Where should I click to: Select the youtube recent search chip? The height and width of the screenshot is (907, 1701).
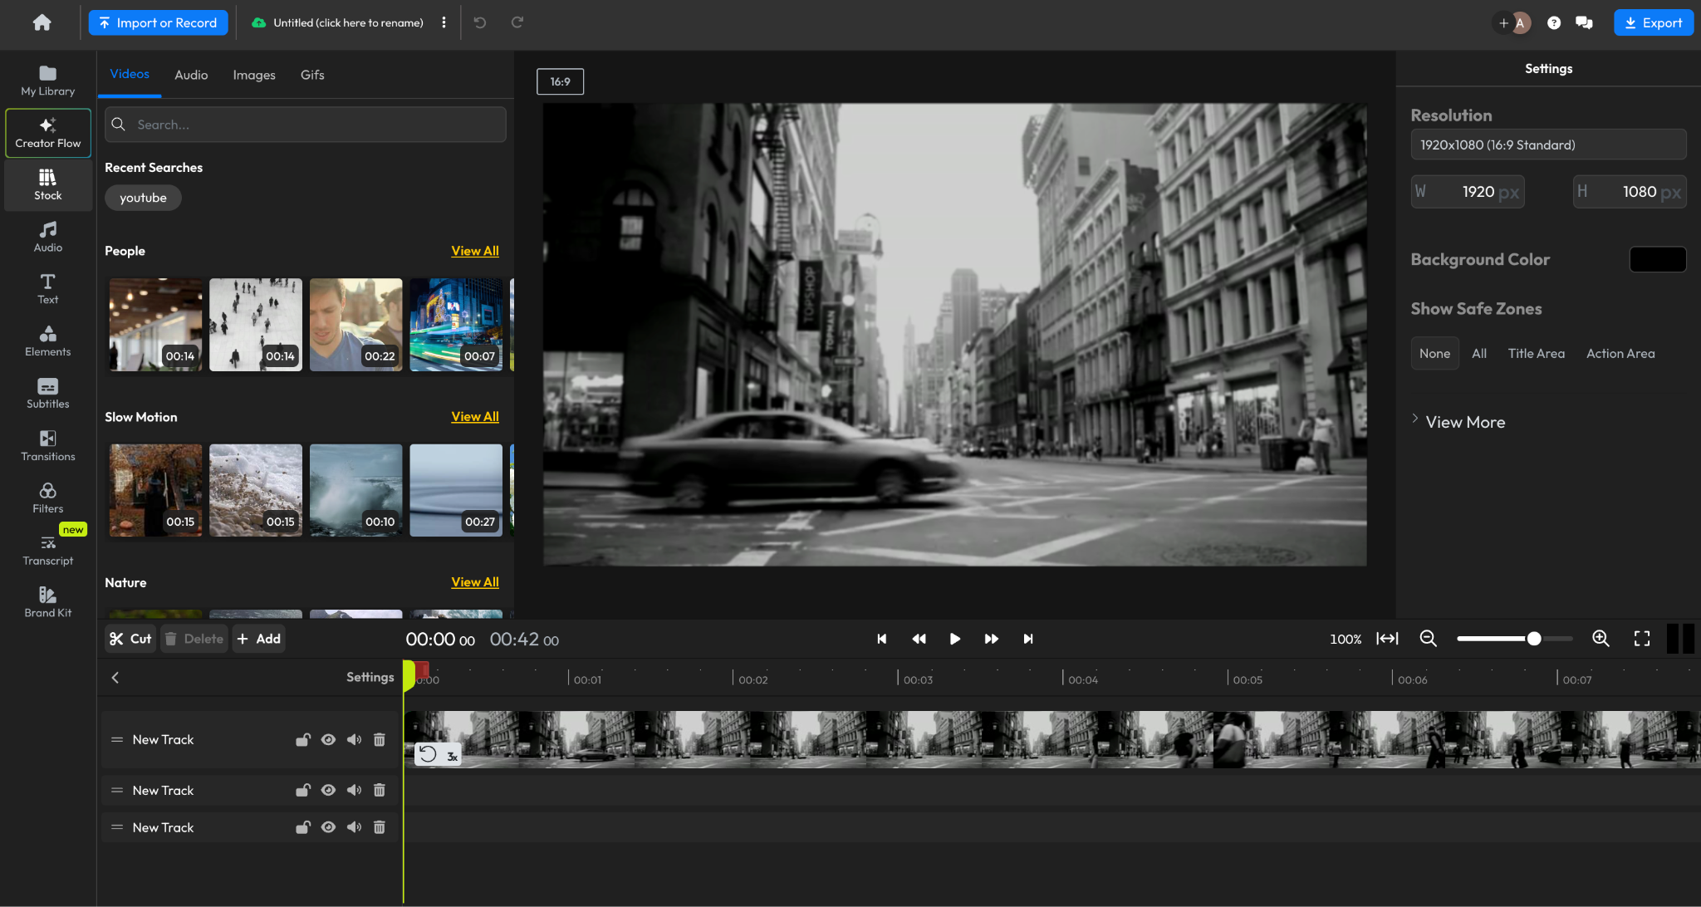143,198
